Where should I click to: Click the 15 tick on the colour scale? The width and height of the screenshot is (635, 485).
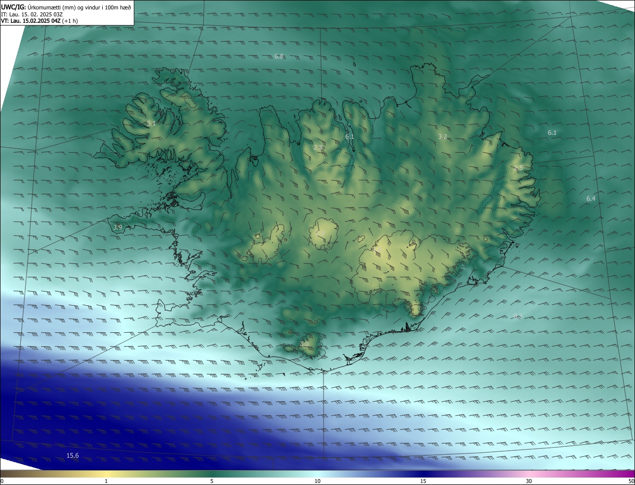pos(423,481)
